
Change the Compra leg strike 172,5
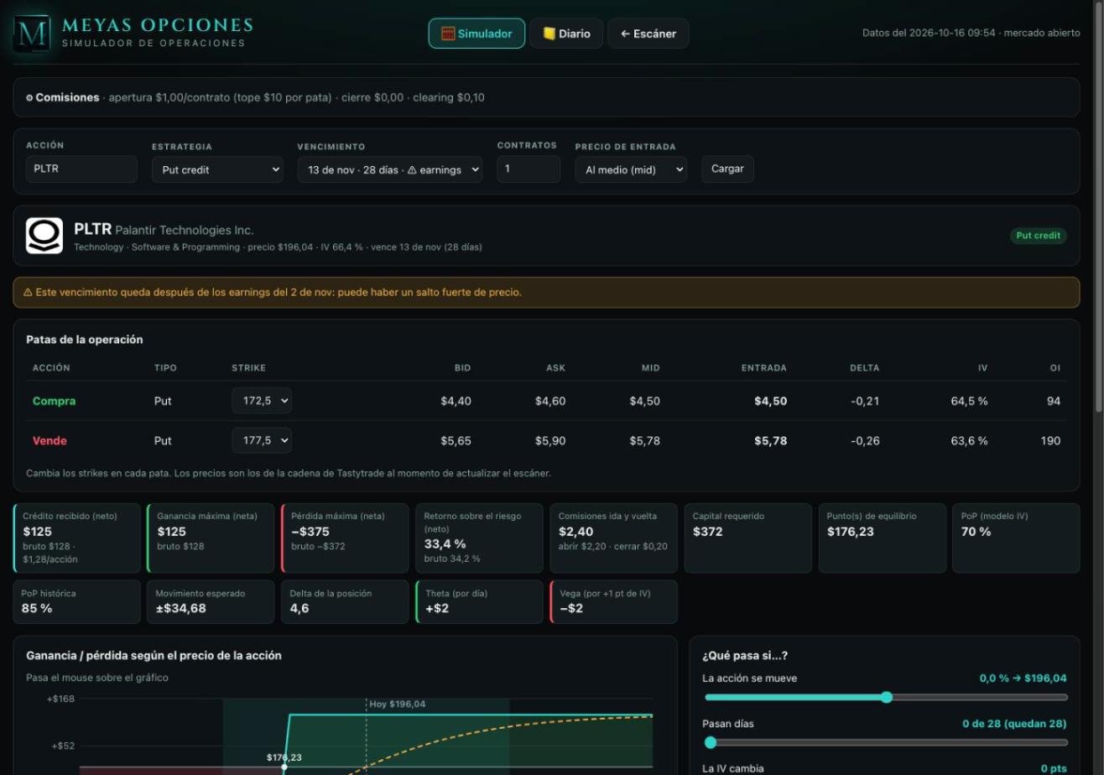click(262, 401)
